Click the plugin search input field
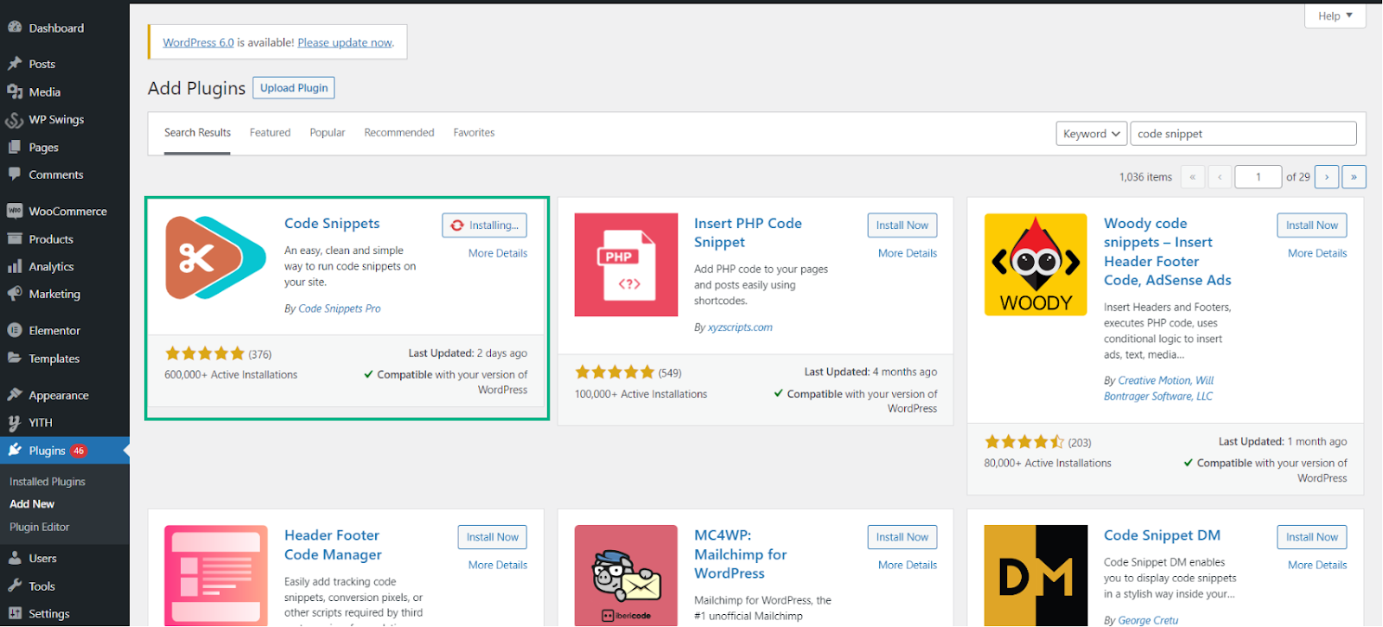 [1243, 134]
